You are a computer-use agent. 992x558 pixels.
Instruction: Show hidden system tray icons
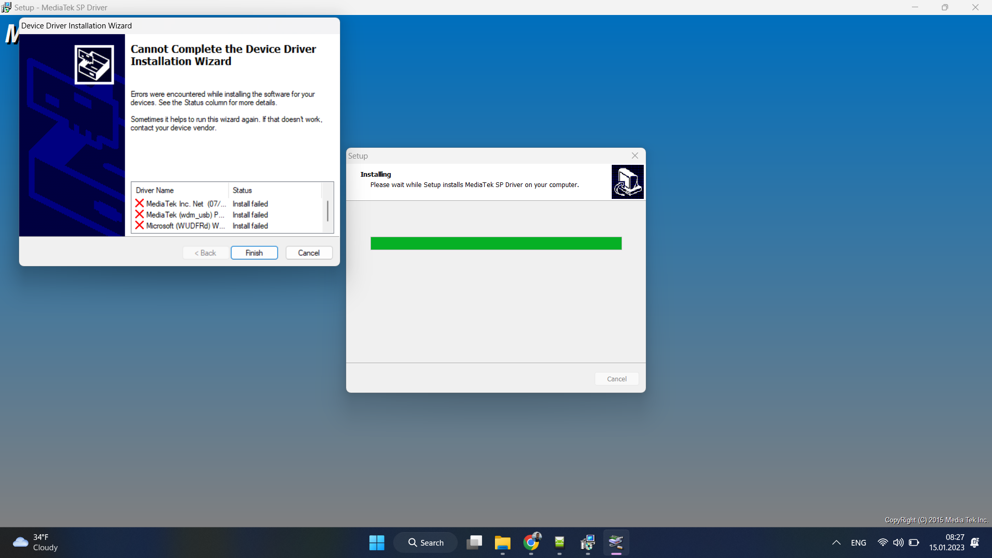point(836,542)
